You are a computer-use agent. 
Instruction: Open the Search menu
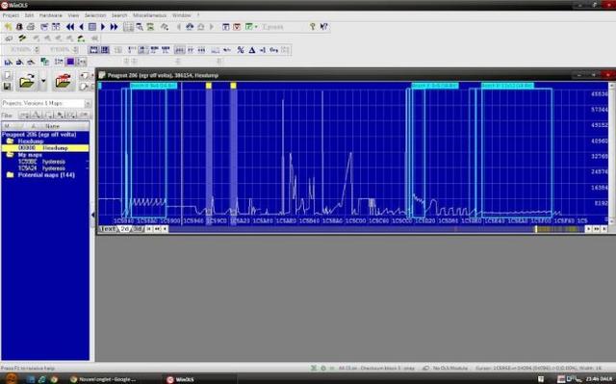point(119,15)
